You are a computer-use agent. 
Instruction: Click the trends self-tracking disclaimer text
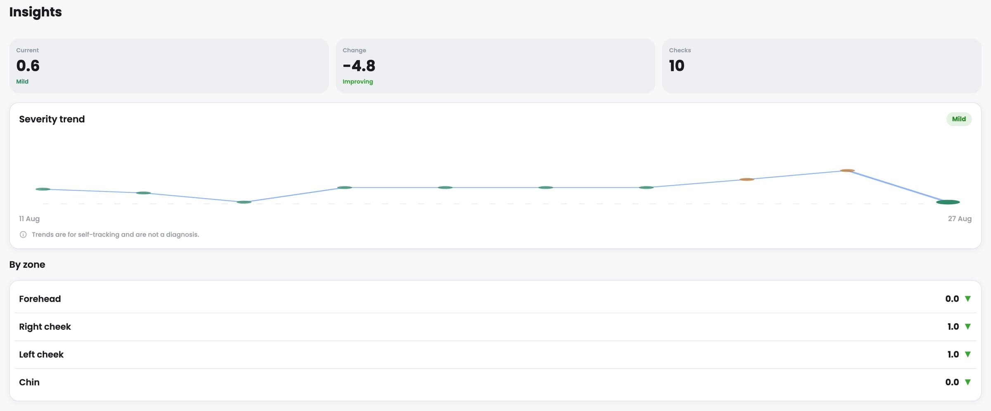(115, 234)
